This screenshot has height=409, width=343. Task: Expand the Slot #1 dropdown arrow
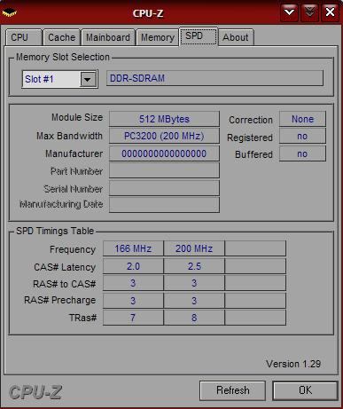tap(88, 79)
